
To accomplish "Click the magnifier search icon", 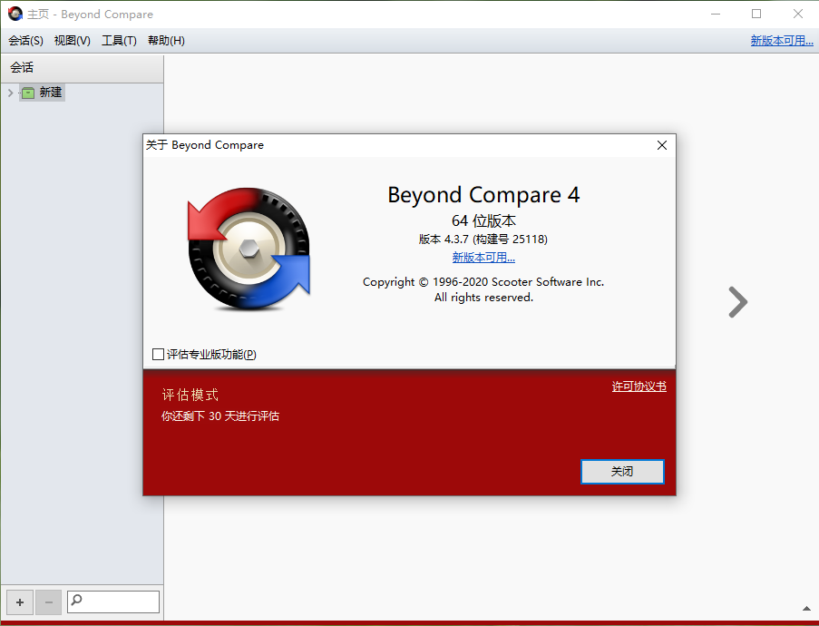I will click(76, 600).
